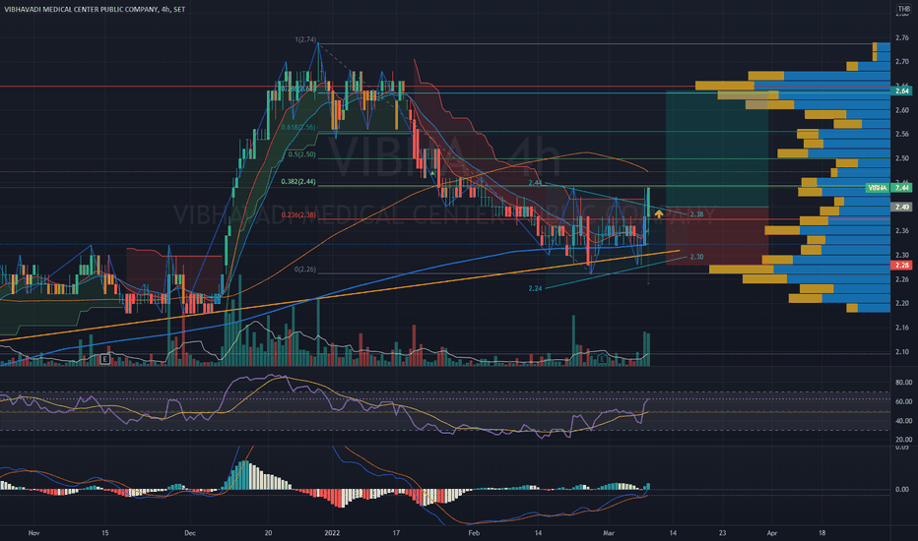Viewport: 918px width, 541px height.
Task: Click the 2.76 price axis tick
Action: click(901, 38)
